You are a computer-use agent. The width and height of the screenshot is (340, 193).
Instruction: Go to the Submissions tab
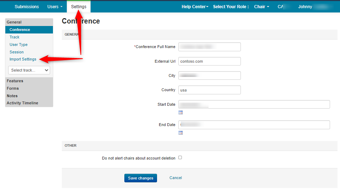(x=27, y=7)
